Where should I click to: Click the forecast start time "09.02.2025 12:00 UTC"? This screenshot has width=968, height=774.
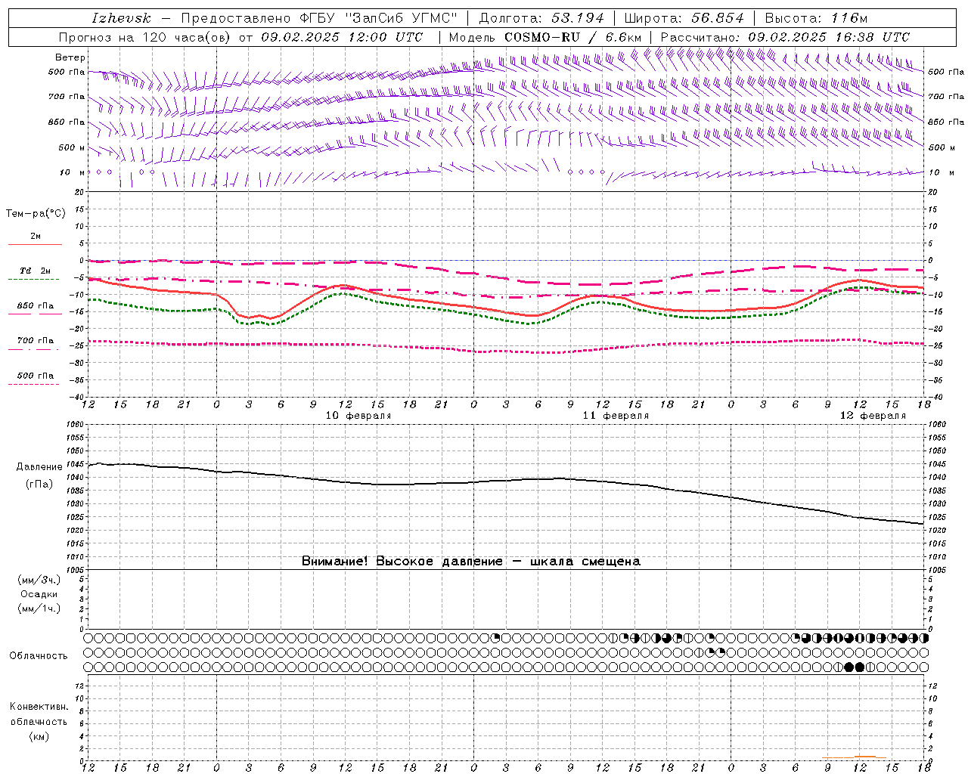click(x=342, y=37)
